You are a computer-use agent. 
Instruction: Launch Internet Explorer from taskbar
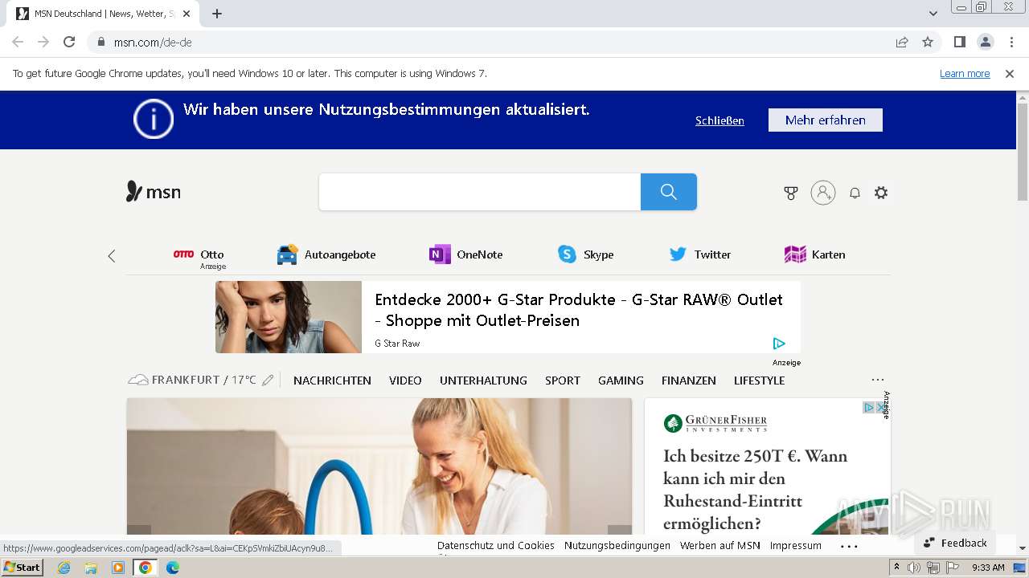(x=64, y=568)
